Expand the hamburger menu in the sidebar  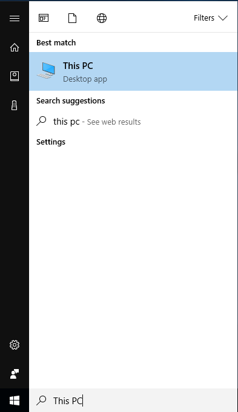(x=15, y=18)
